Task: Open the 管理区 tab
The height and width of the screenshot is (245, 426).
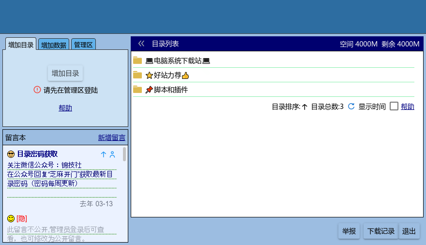Action: coord(83,45)
